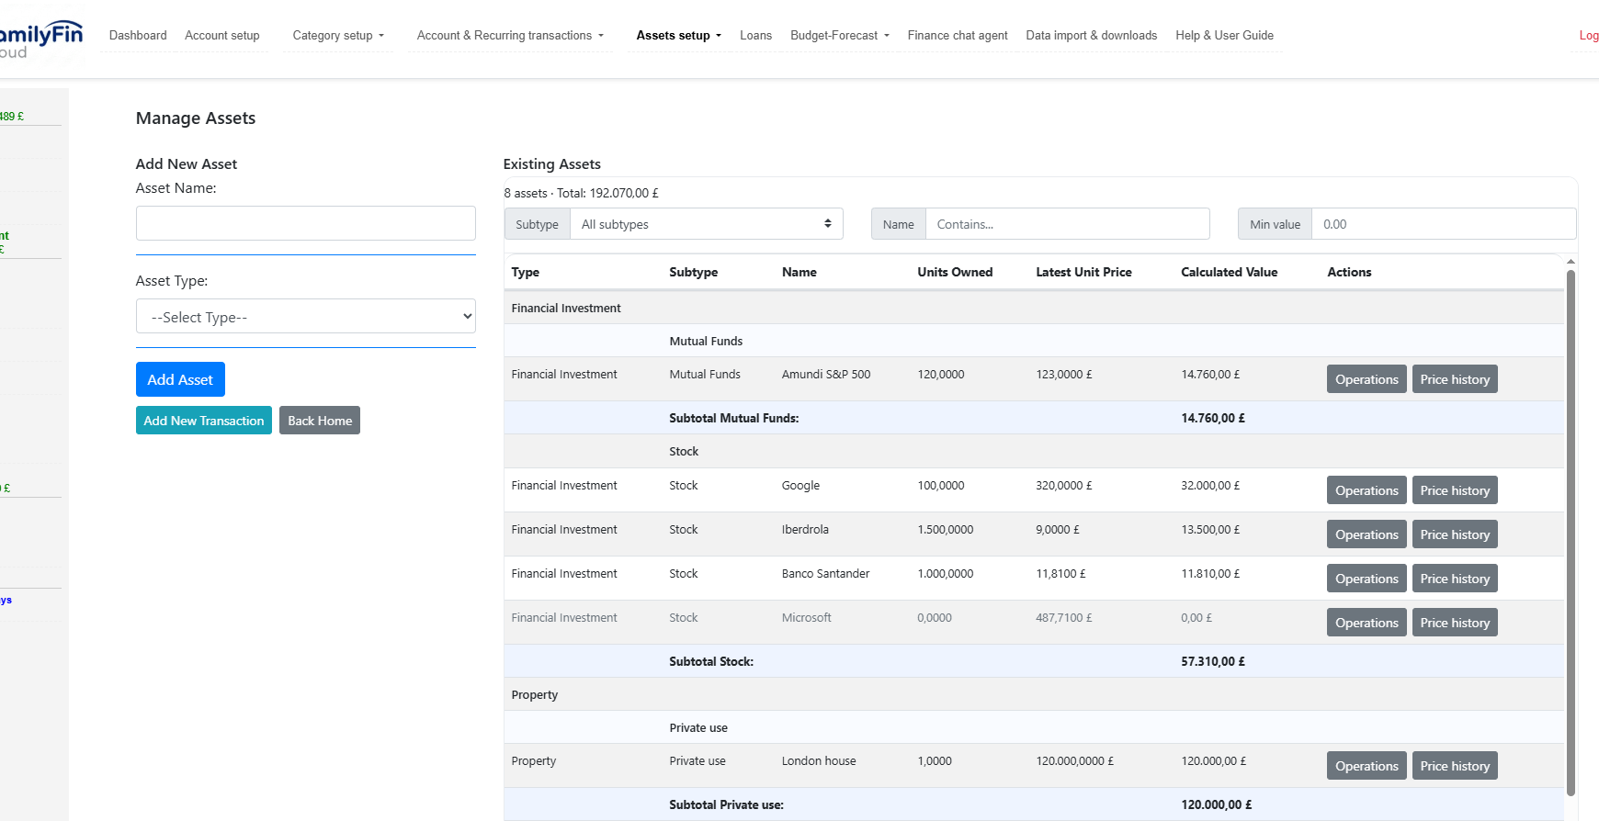The image size is (1599, 821).
Task: Open the FamilyFin Cloud logo
Action: pos(40,39)
